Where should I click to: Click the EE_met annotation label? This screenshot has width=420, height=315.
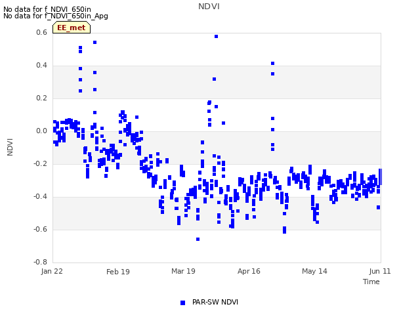pyautogui.click(x=72, y=28)
